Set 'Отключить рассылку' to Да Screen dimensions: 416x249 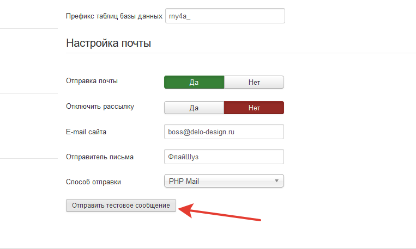pos(194,108)
